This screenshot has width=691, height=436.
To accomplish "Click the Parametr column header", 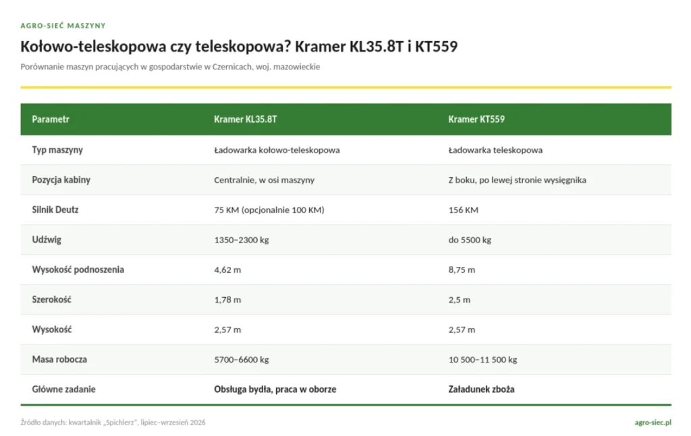I will coord(51,119).
